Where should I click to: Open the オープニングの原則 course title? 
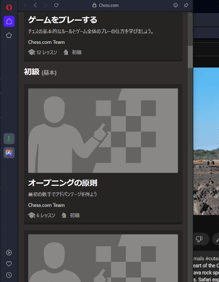coord(63,183)
